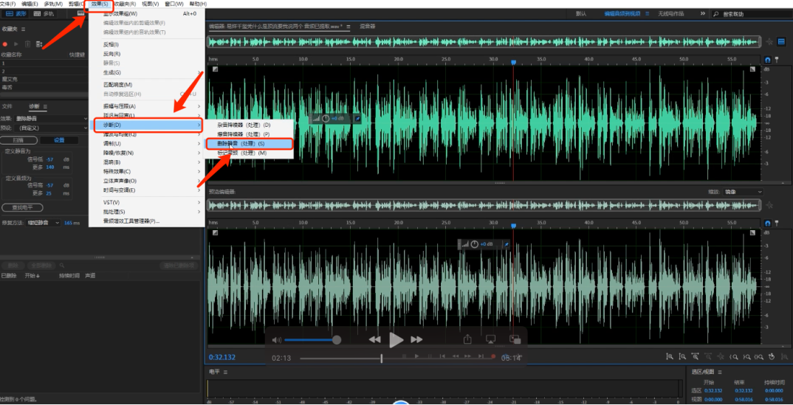Click the 查找电平 button

[22, 207]
